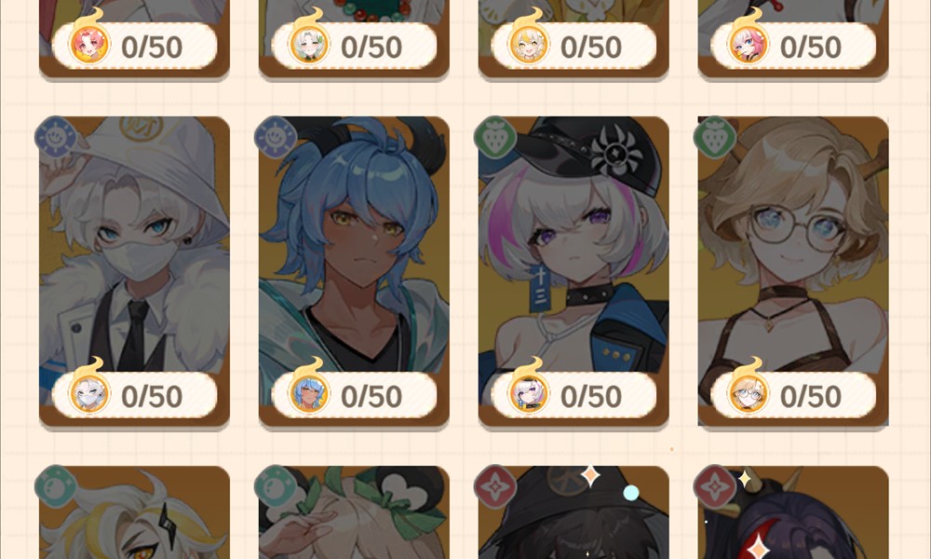Select the blonde glasses girl card
This screenshot has width=931, height=559.
793,271
